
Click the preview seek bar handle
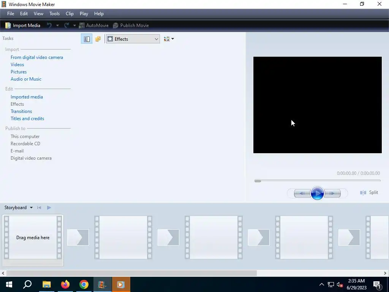258,181
